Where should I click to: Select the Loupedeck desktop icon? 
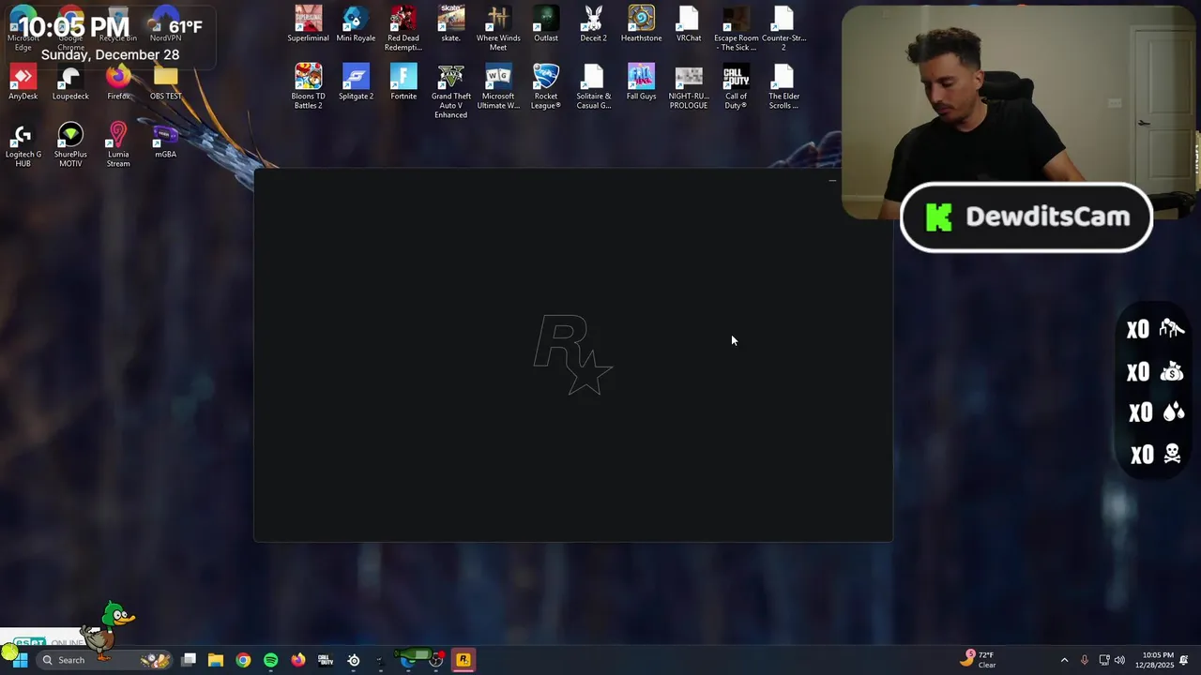(70, 82)
